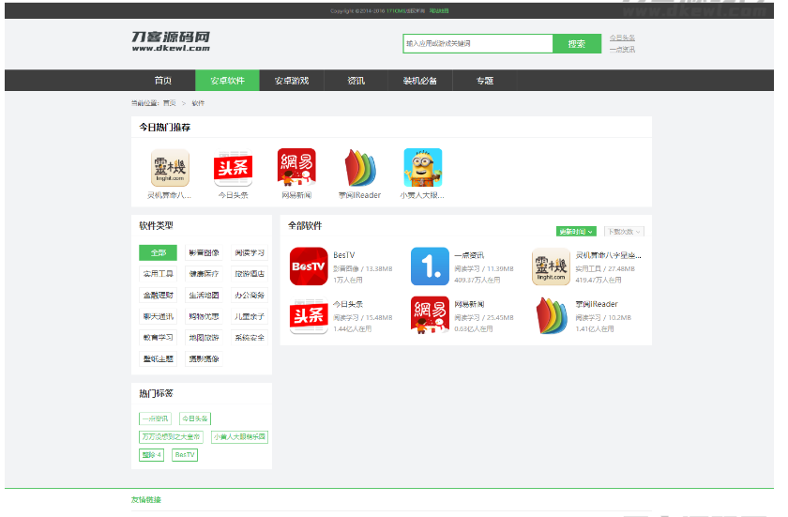Filter software by 影音图像 category
The width and height of the screenshot is (788, 517).
coord(204,252)
